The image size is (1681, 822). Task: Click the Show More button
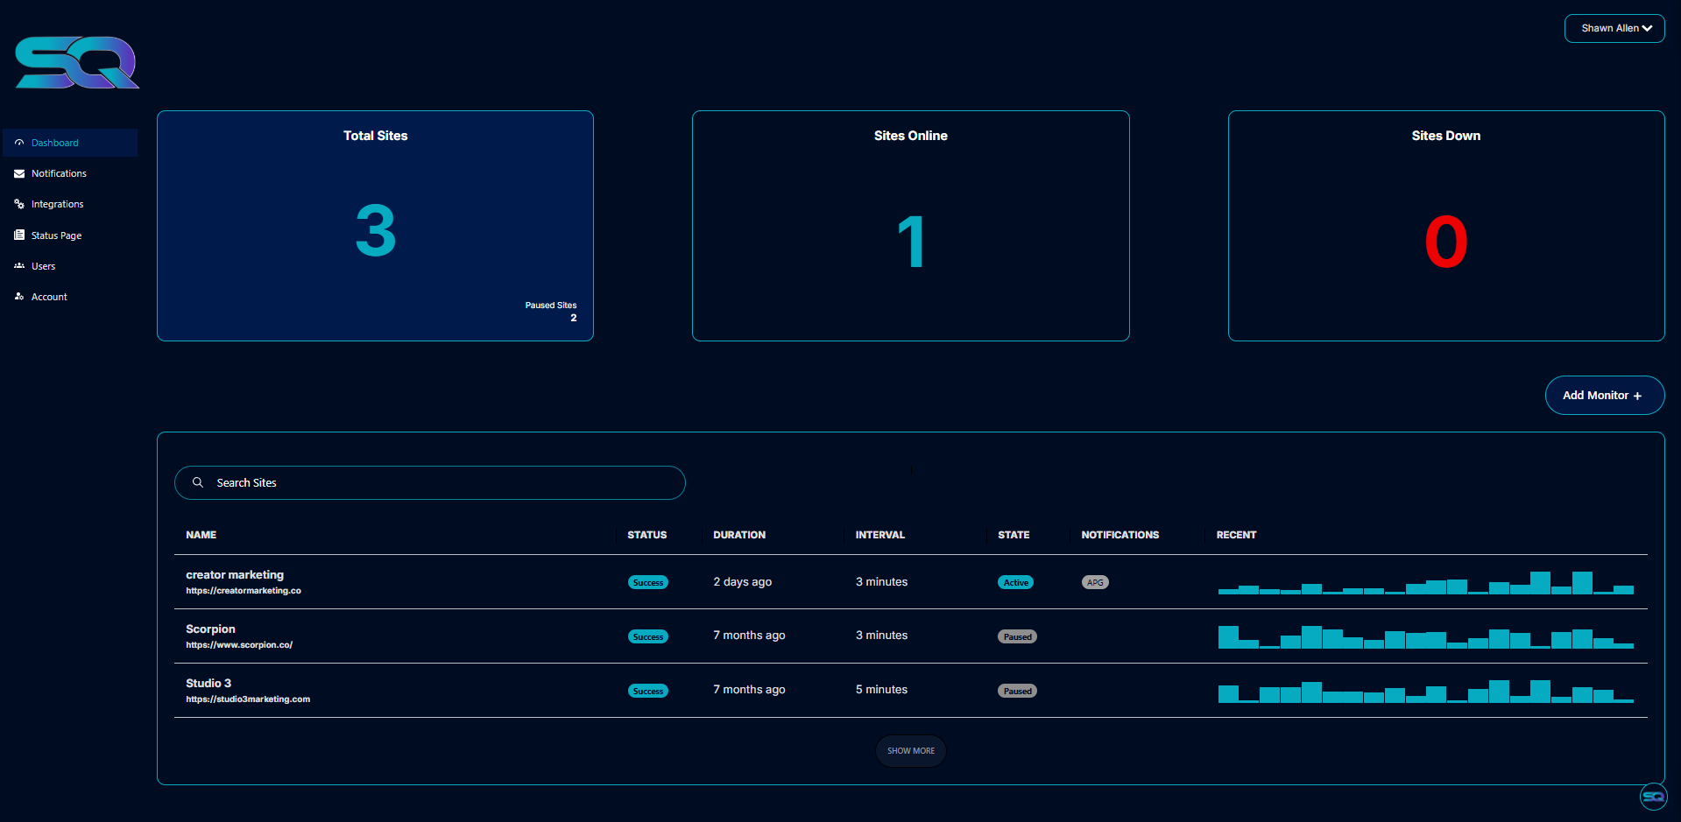[911, 751]
